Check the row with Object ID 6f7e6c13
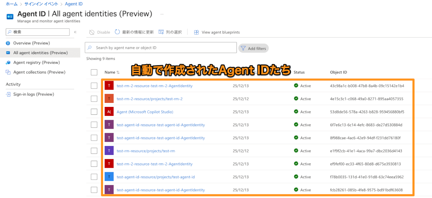This screenshot has height=198, width=432. [x=94, y=125]
